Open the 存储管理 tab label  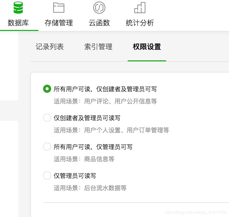[x=59, y=23]
